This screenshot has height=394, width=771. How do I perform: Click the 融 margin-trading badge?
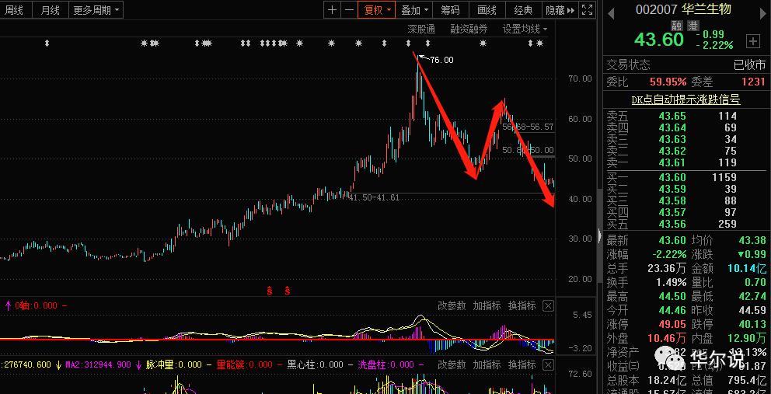click(677, 26)
